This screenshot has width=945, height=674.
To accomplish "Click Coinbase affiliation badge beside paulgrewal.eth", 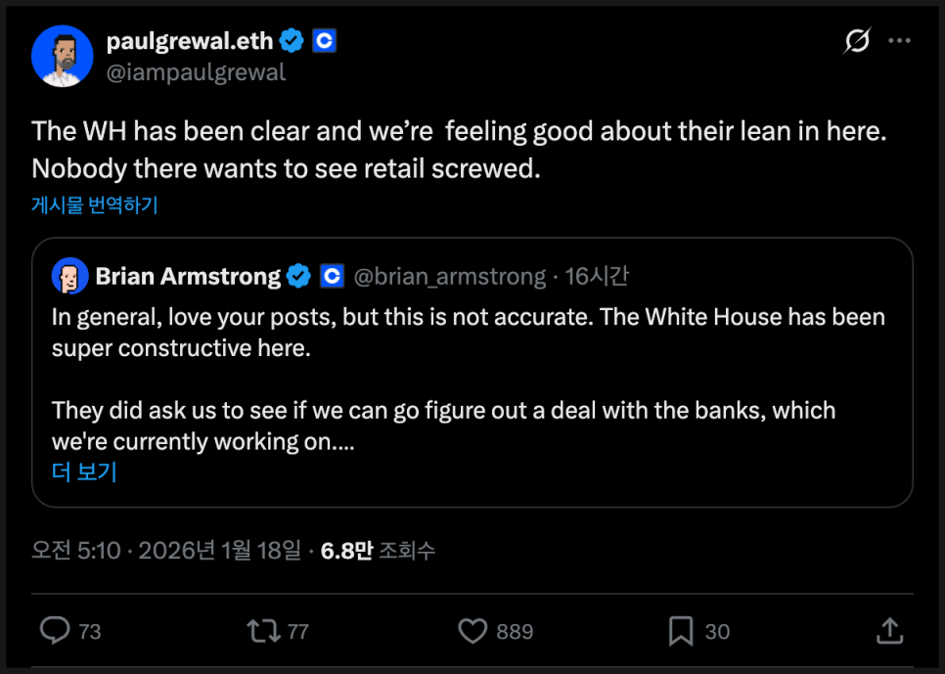I will click(324, 41).
